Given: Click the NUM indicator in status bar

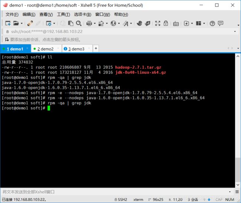Looking at the screenshot, I should point(230,199).
